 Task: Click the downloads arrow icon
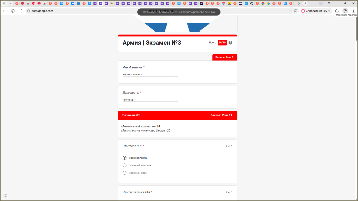[x=353, y=11]
